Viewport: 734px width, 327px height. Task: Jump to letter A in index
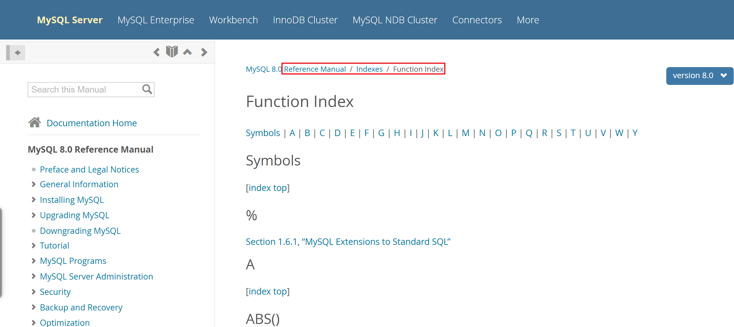(x=292, y=133)
